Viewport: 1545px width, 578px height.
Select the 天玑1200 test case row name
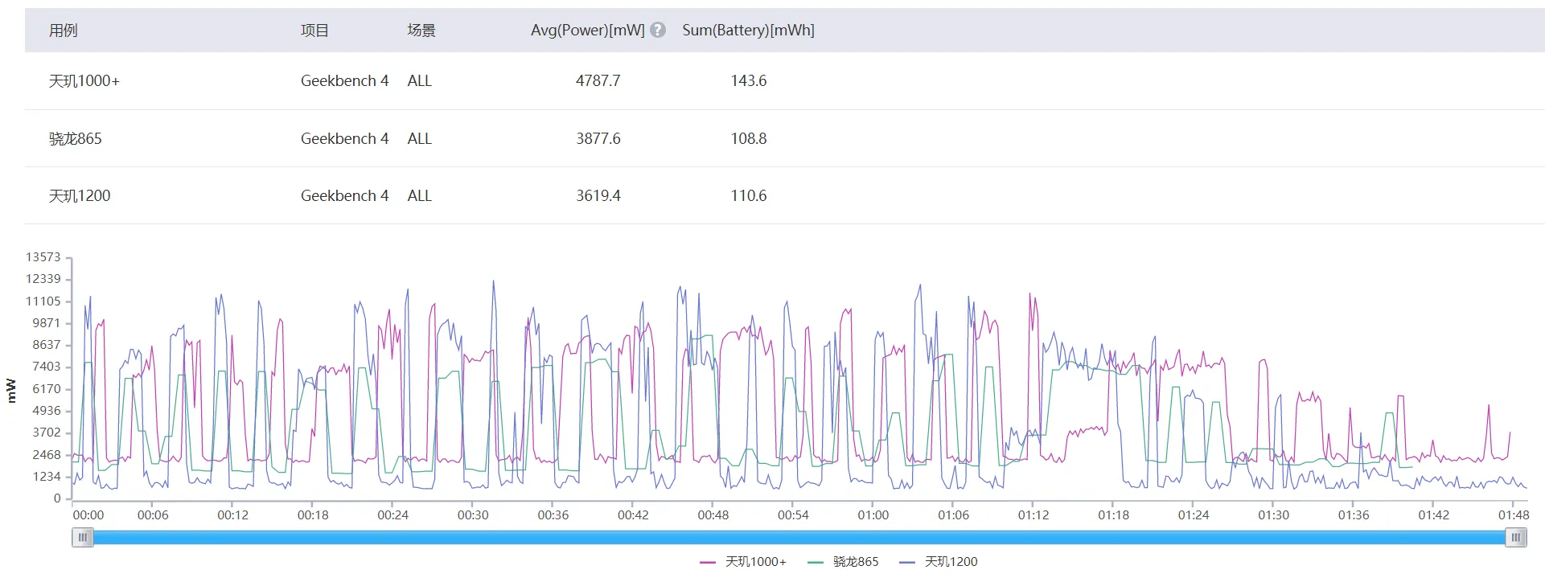click(x=80, y=195)
